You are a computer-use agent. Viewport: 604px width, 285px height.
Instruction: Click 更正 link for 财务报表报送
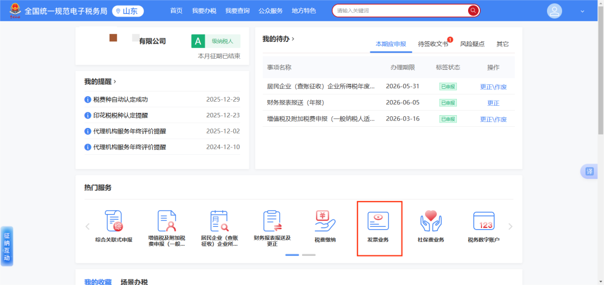pos(493,103)
